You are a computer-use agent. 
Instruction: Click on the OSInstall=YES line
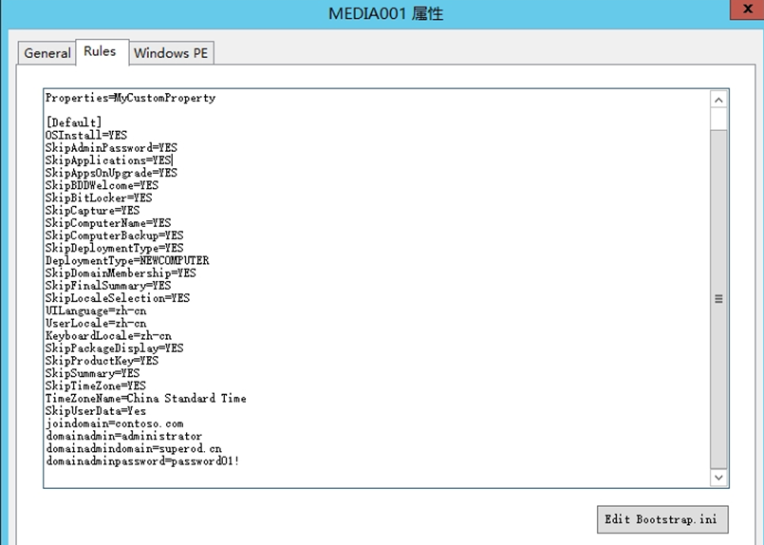pyautogui.click(x=86, y=135)
